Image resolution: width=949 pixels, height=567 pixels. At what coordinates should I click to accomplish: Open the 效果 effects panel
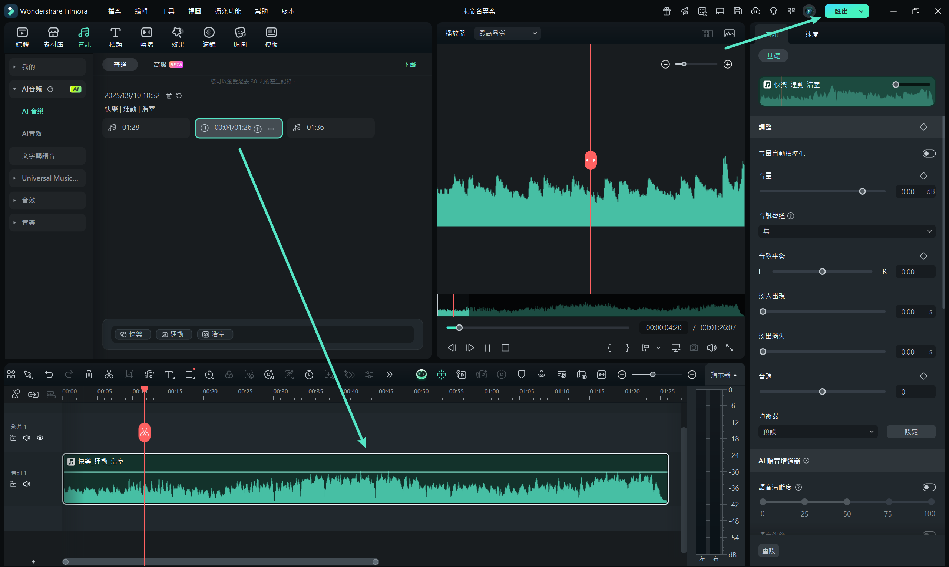tap(178, 37)
